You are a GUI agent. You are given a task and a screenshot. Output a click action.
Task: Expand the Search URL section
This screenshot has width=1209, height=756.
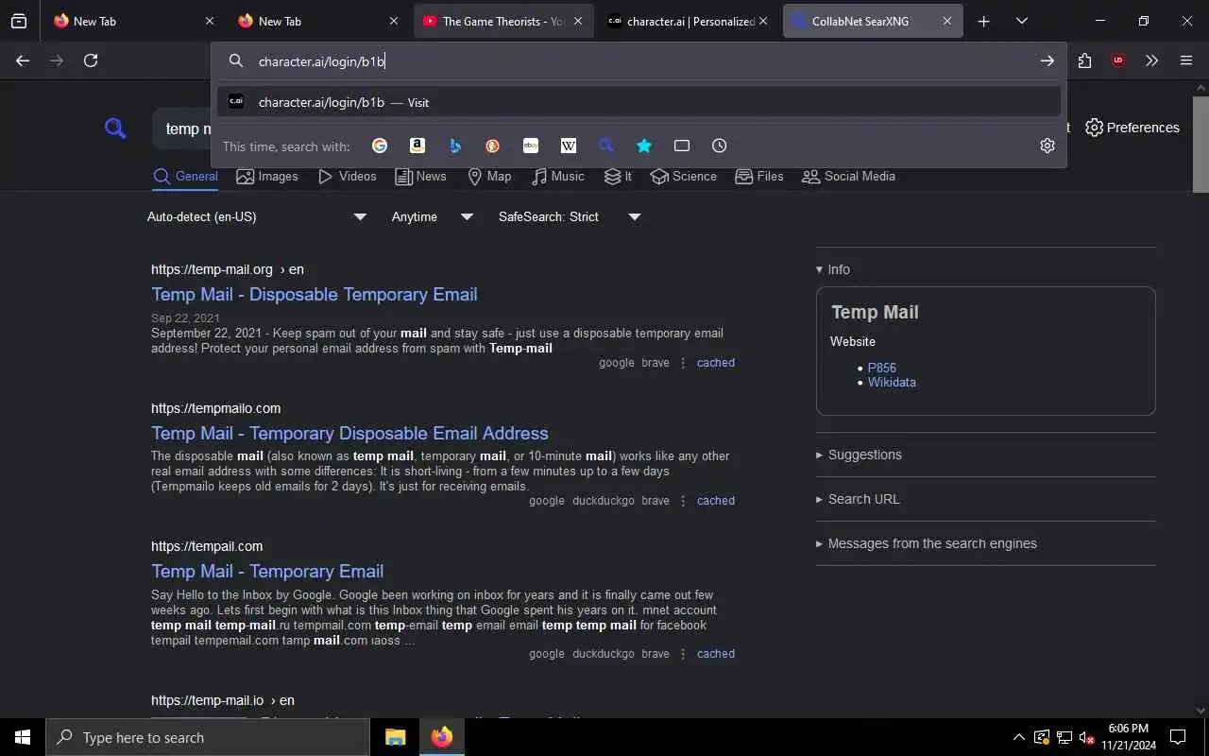(x=858, y=499)
